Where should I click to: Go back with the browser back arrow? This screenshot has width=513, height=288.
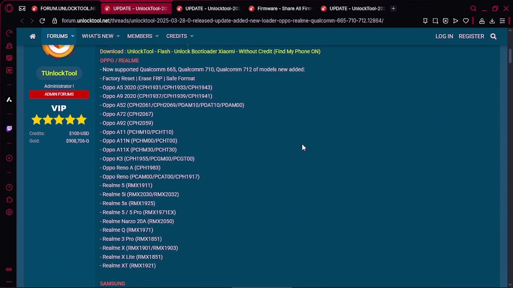(x=22, y=21)
